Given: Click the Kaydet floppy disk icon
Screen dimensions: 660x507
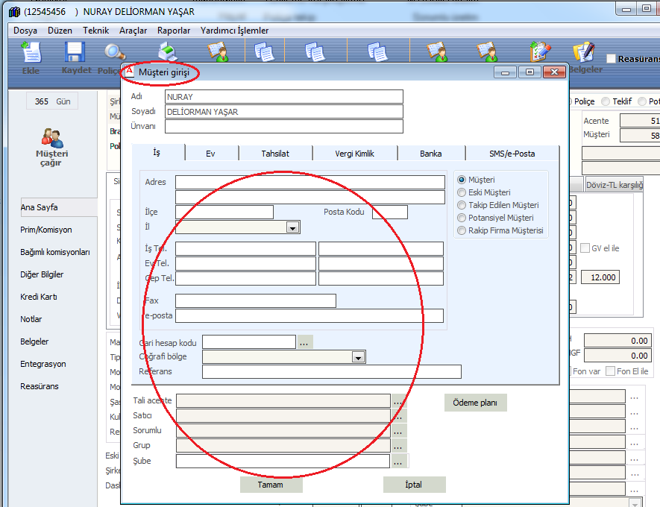Looking at the screenshot, I should (75, 54).
